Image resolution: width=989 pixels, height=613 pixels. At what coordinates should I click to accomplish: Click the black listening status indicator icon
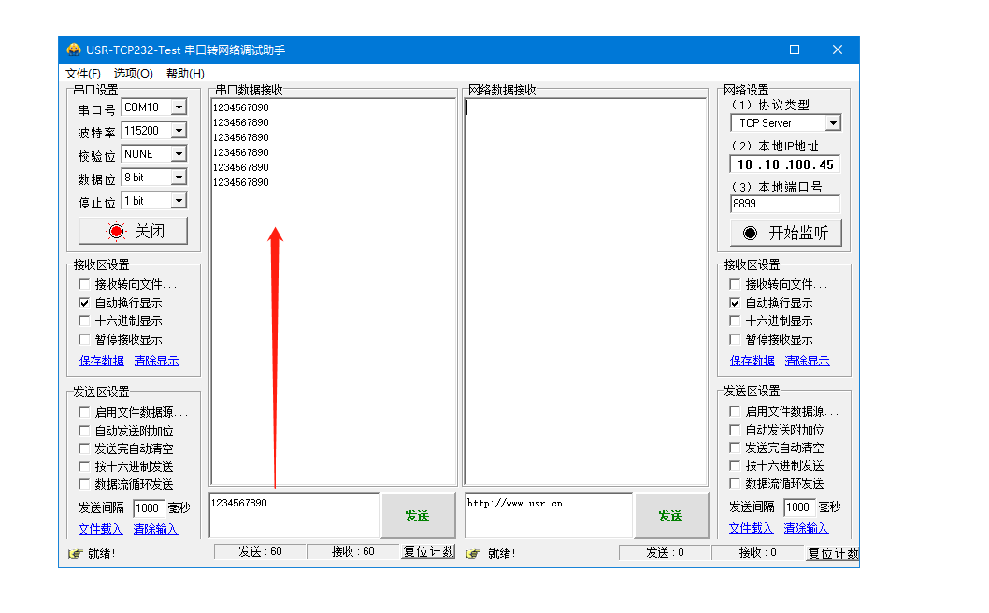click(x=750, y=234)
